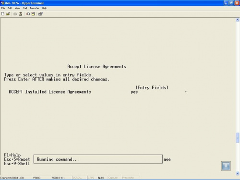Screen dimensions: 240x180
Task: Open the Edit menu
Action: [10, 8]
